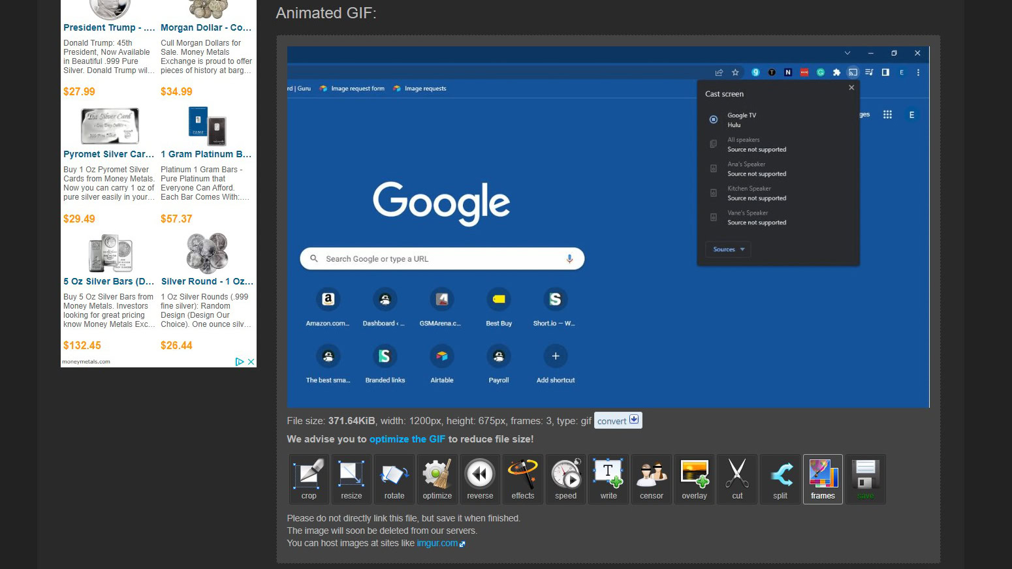Click the 'Buy 1 Oz Pyromet Silver' description

[109, 183]
